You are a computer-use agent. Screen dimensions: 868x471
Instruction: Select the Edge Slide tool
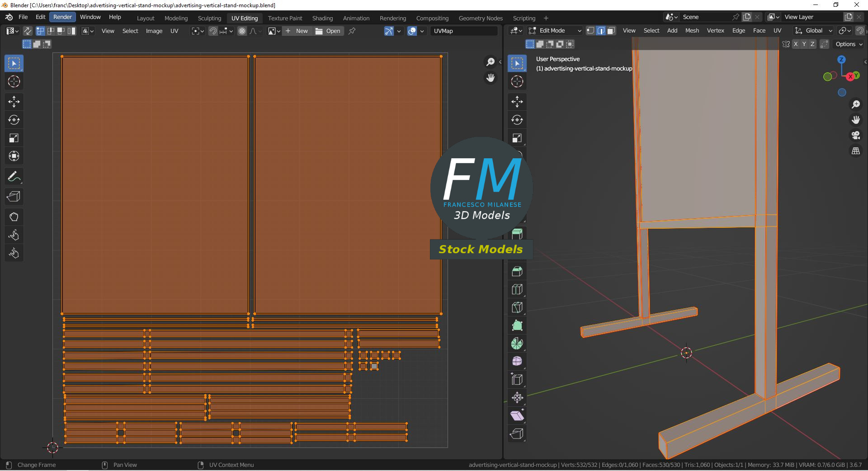[x=517, y=380]
